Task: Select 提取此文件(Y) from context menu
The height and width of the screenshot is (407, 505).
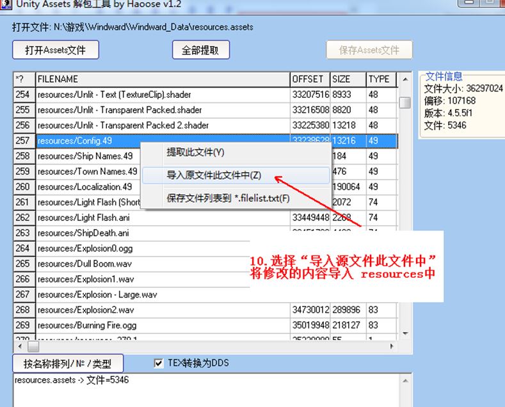Action: tap(195, 152)
